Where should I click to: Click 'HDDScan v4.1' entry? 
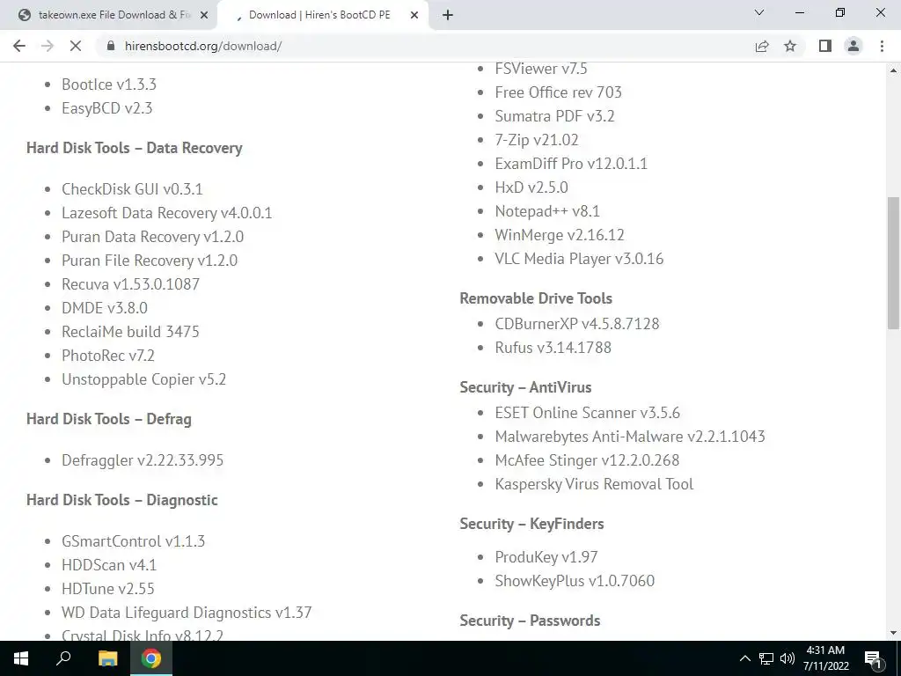coord(109,565)
